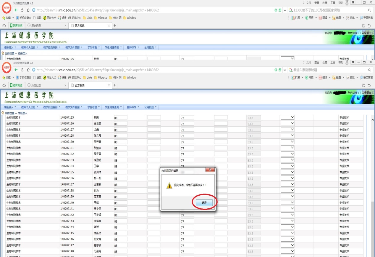Open the 教师评学 menu in the front window
This screenshot has height=257, width=375.
pos(133,107)
